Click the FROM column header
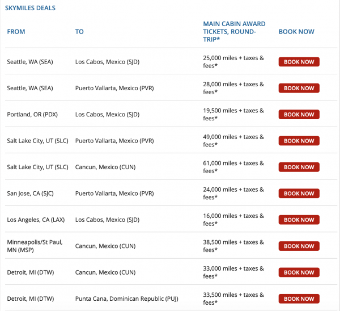 pos(16,32)
